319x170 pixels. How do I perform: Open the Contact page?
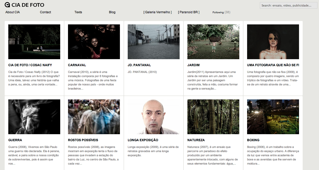point(45,12)
